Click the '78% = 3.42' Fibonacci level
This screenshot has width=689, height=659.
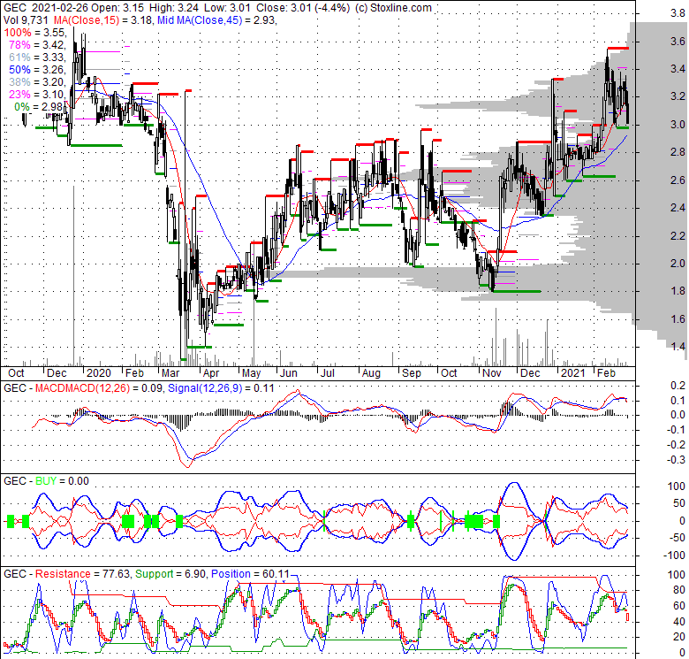click(37, 45)
